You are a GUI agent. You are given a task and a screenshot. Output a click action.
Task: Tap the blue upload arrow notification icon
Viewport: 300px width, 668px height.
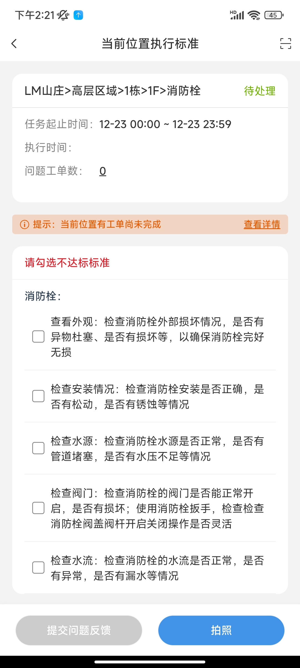[78, 15]
